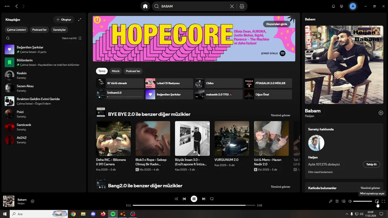Open İntikam2.0 shortcut tile

[120, 94]
